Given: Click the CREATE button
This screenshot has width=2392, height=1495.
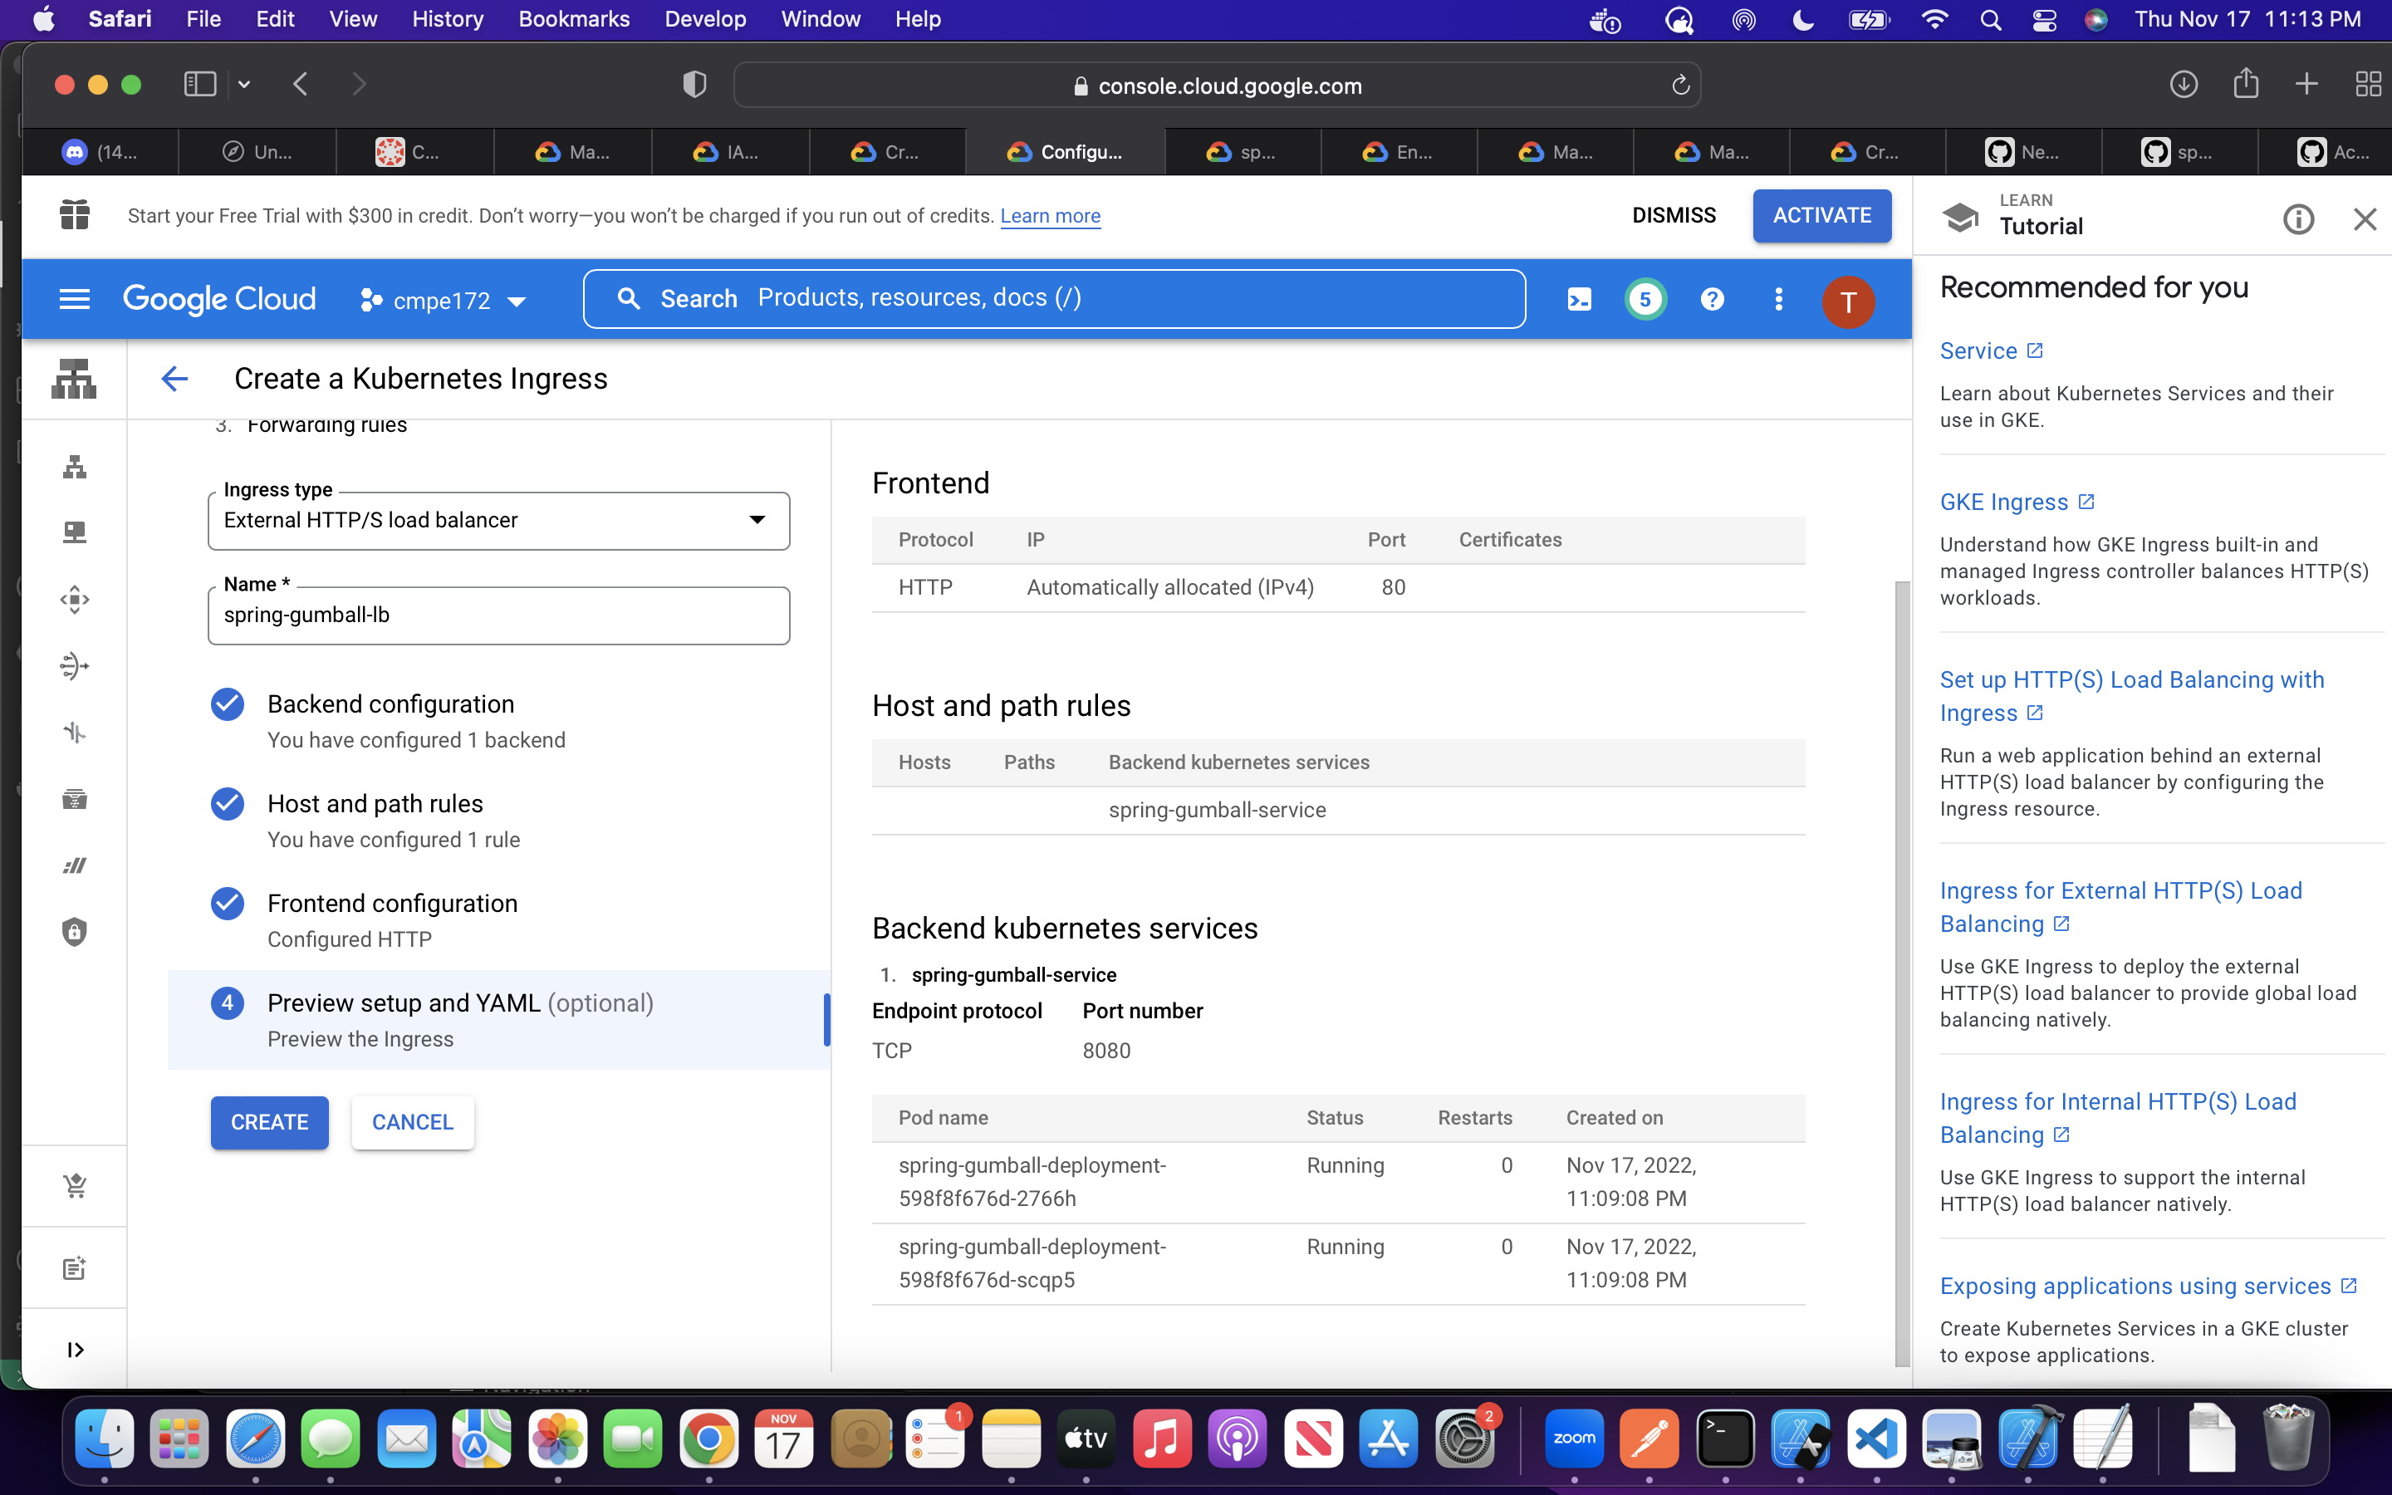Looking at the screenshot, I should click(269, 1122).
